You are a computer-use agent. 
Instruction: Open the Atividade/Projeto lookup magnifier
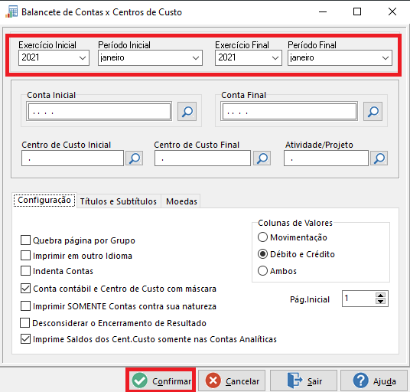click(379, 158)
